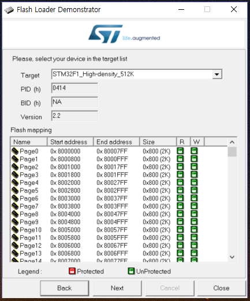The width and height of the screenshot is (250, 301).
Task: Click the flash mapping scrollbar thumb
Action: coord(232,152)
